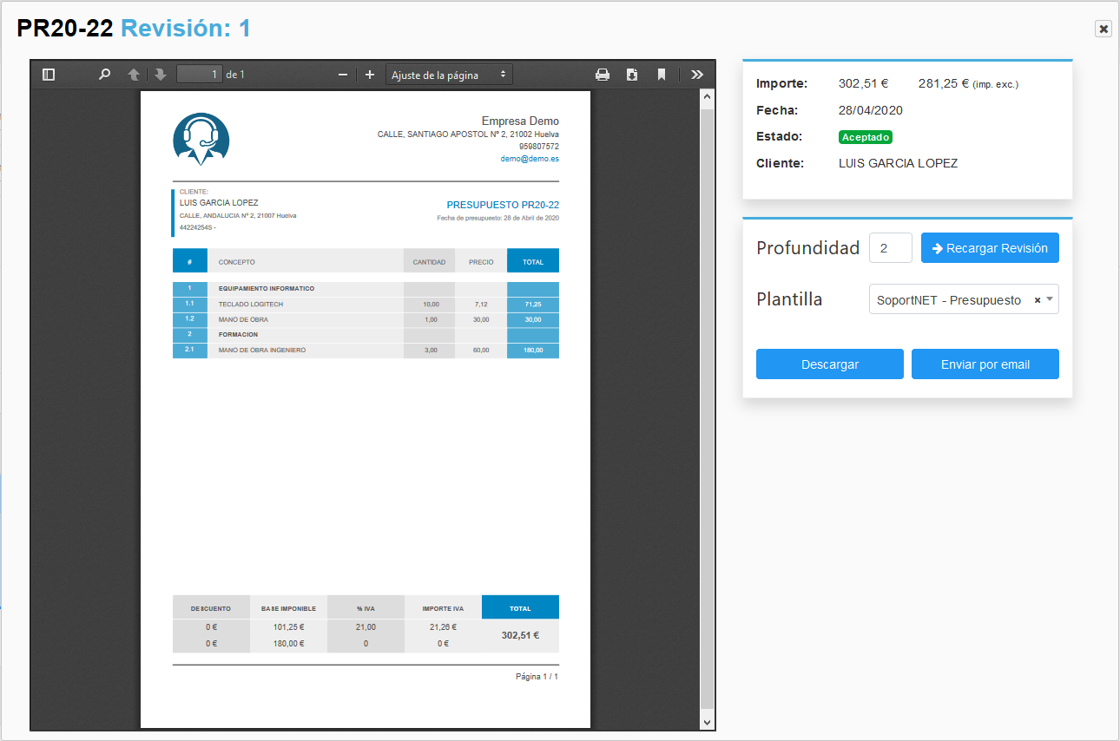Click the Profundidad number field
This screenshot has width=1120, height=741.
pyautogui.click(x=890, y=248)
